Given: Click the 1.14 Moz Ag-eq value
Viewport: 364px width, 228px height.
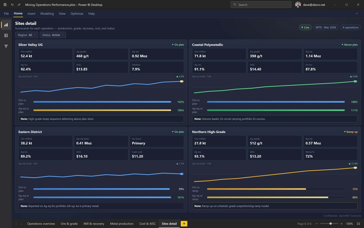Looking at the screenshot, I should click(x=313, y=56).
